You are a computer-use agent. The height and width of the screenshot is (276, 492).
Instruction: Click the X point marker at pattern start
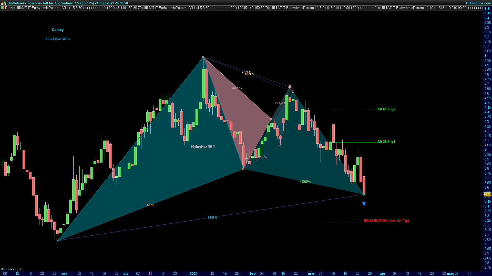(57, 240)
